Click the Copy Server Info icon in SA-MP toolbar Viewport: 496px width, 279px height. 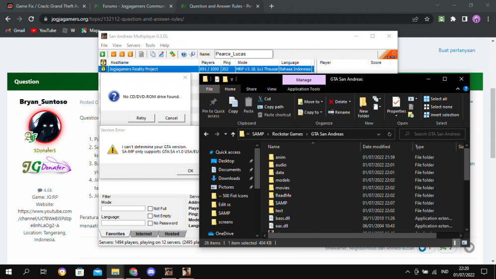coord(153,54)
